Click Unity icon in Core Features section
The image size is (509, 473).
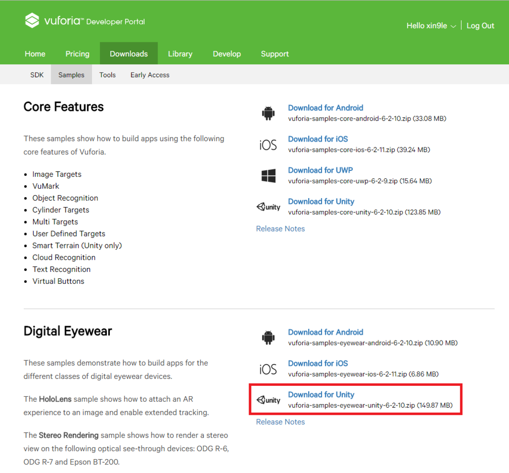[268, 207]
